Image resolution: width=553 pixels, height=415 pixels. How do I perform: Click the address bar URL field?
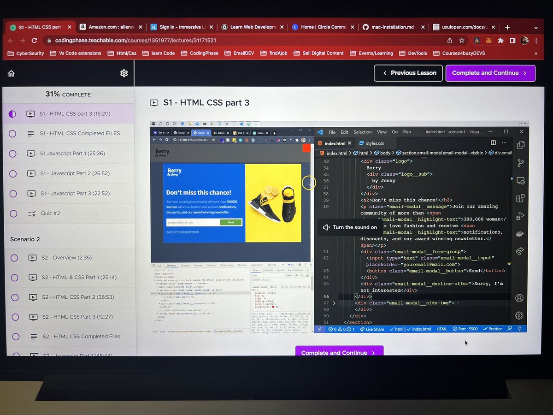(x=244, y=41)
